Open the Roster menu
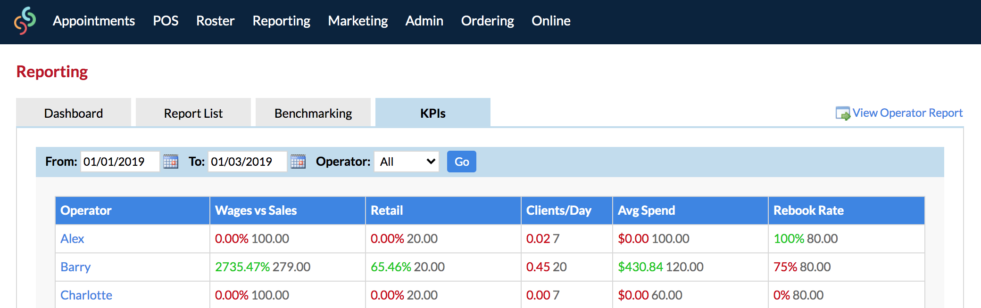This screenshot has height=308, width=981. click(x=215, y=21)
